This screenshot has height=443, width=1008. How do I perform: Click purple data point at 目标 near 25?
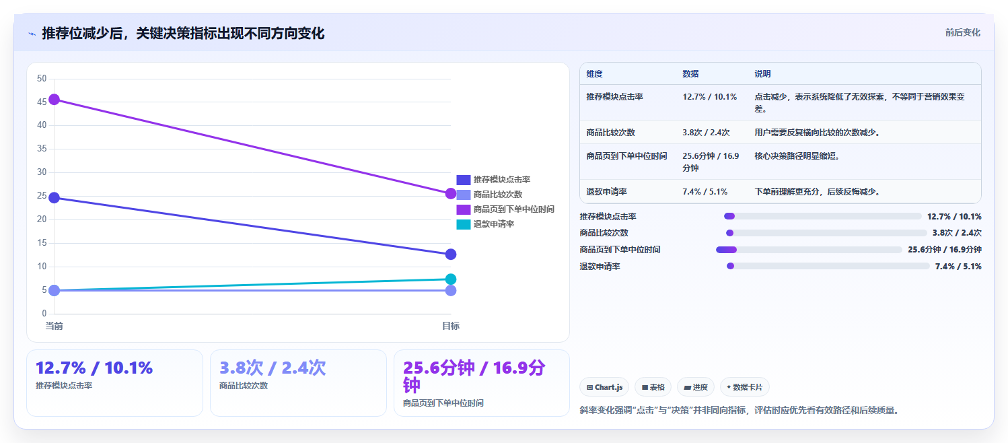point(451,194)
